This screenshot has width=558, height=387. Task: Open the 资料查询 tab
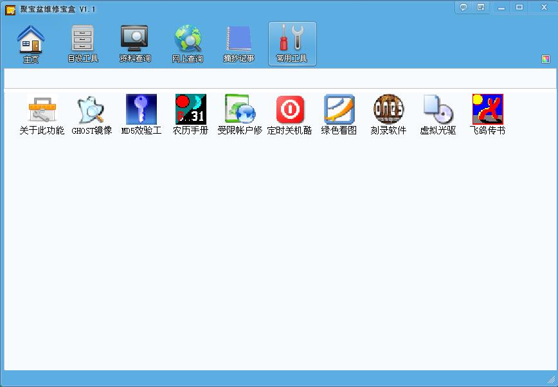(135, 44)
